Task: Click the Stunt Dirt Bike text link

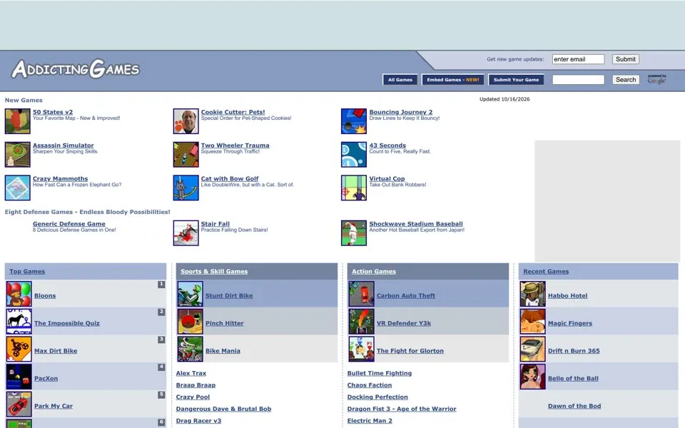Action: tap(229, 295)
